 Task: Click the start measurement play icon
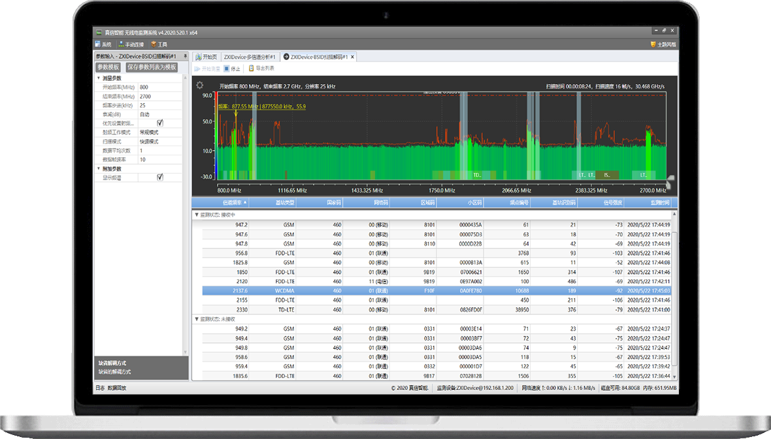tap(197, 68)
